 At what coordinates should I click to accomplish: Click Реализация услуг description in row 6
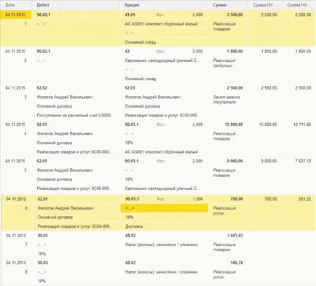click(224, 211)
